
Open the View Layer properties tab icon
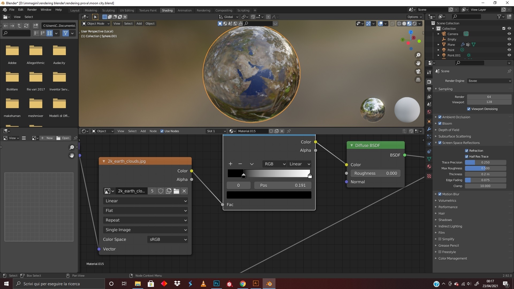coord(429,97)
